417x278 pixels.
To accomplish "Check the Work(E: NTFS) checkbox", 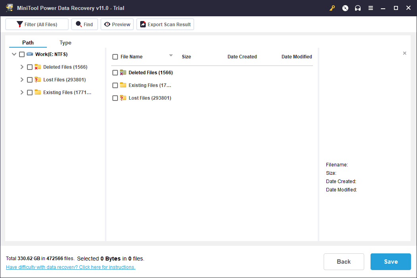I will click(22, 54).
